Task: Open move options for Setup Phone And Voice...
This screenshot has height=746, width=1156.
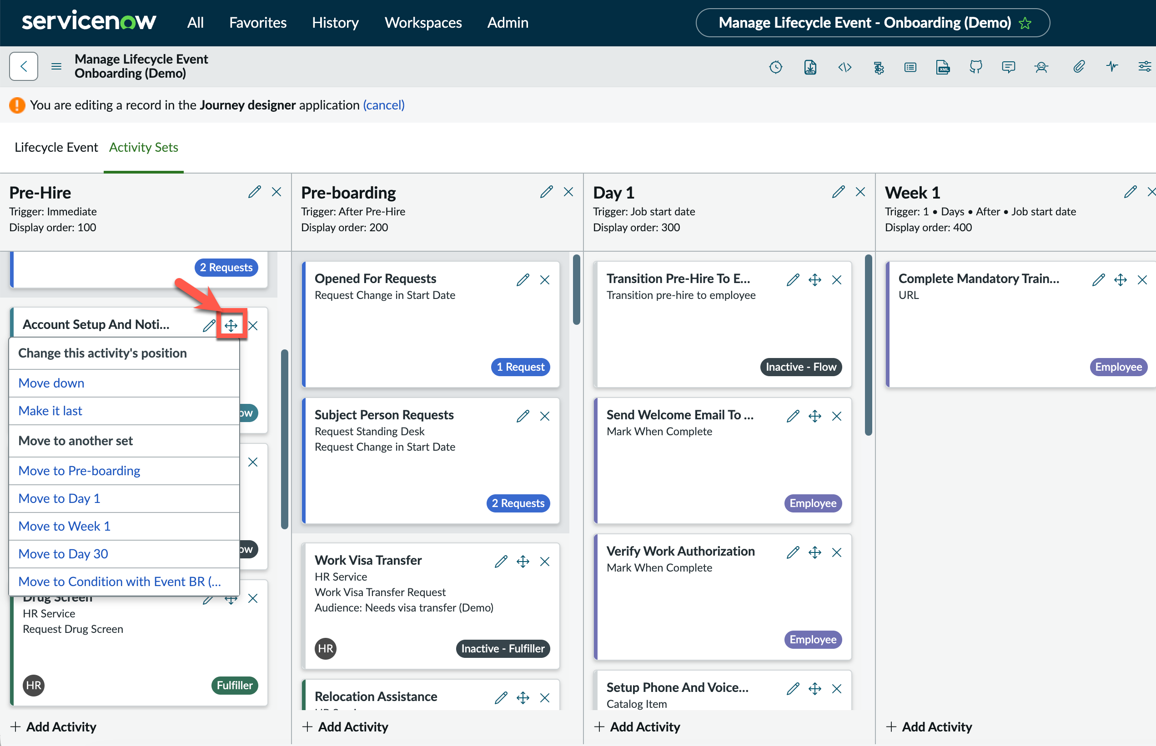Action: (x=814, y=688)
